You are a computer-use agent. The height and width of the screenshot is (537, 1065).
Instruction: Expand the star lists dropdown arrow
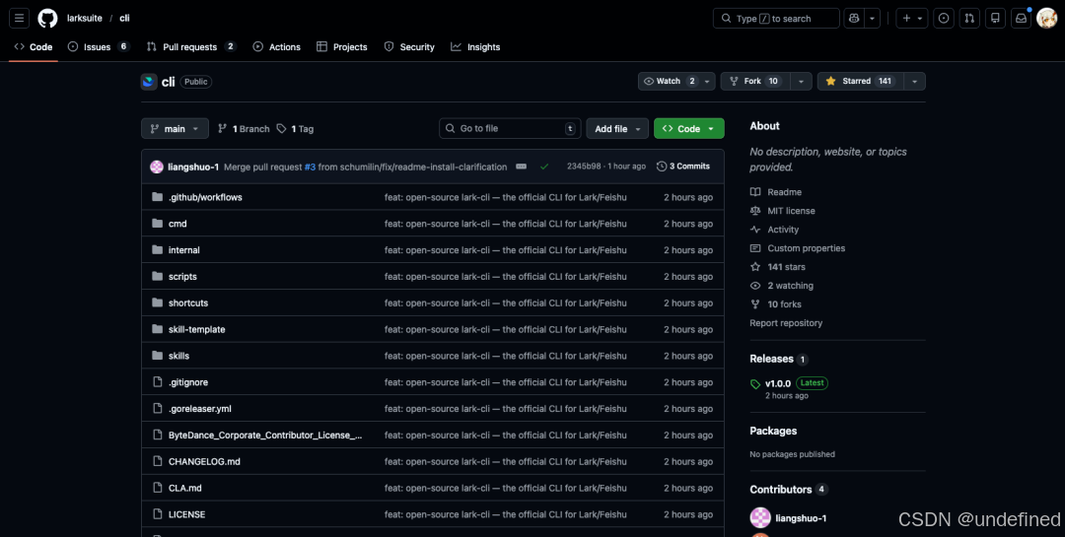tap(914, 82)
